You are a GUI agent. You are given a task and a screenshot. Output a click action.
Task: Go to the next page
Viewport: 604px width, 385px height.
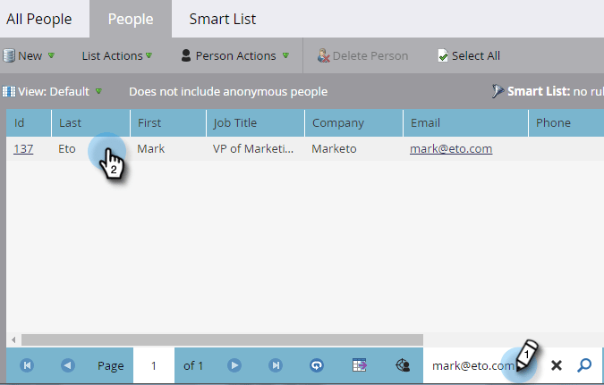[x=234, y=365]
